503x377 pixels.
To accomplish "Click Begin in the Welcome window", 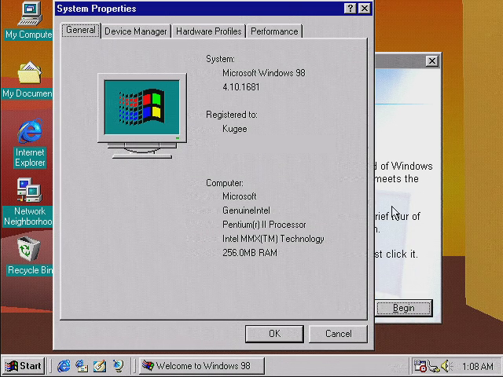I will pos(403,308).
